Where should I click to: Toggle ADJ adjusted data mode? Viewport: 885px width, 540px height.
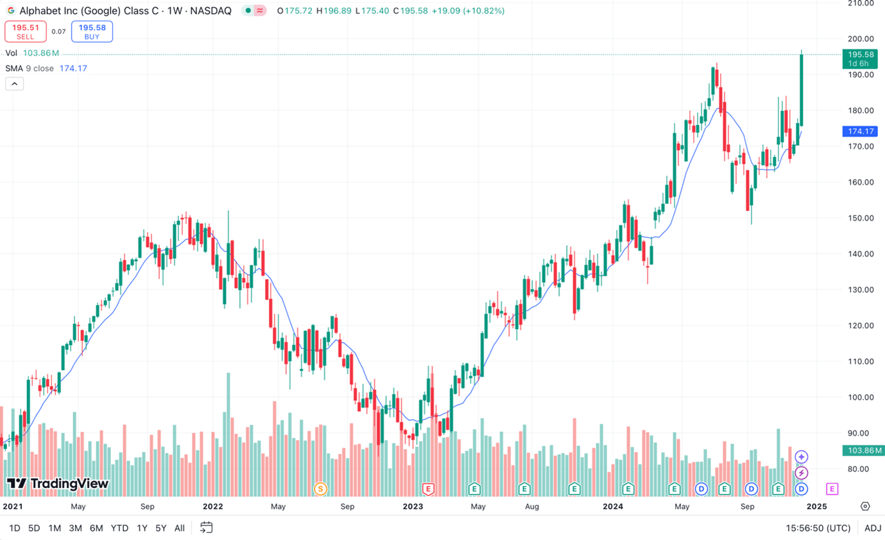872,528
